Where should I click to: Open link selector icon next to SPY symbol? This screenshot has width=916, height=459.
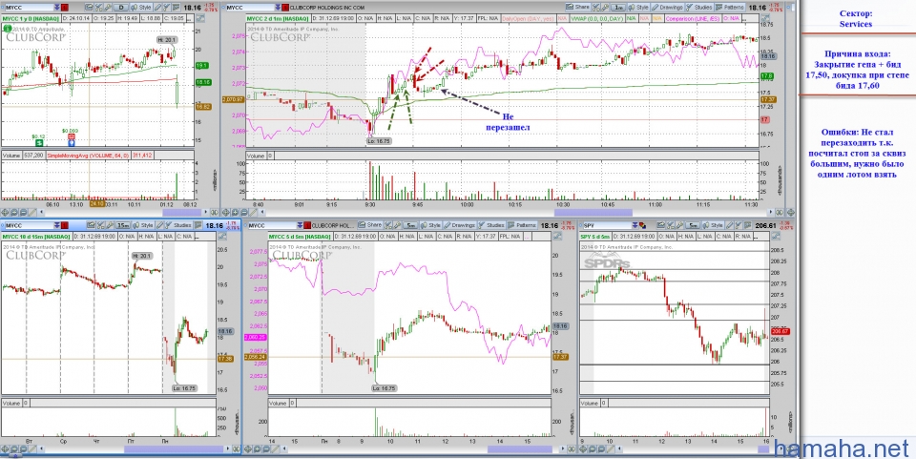pyautogui.click(x=642, y=226)
